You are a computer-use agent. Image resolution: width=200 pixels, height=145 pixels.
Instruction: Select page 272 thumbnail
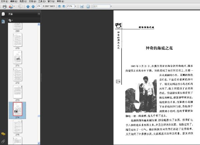18,74
